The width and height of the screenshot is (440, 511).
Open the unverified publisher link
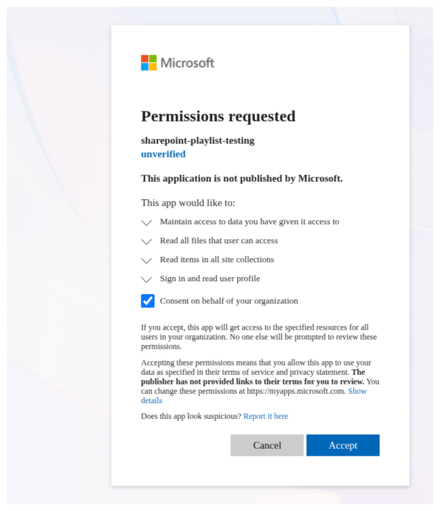click(163, 154)
